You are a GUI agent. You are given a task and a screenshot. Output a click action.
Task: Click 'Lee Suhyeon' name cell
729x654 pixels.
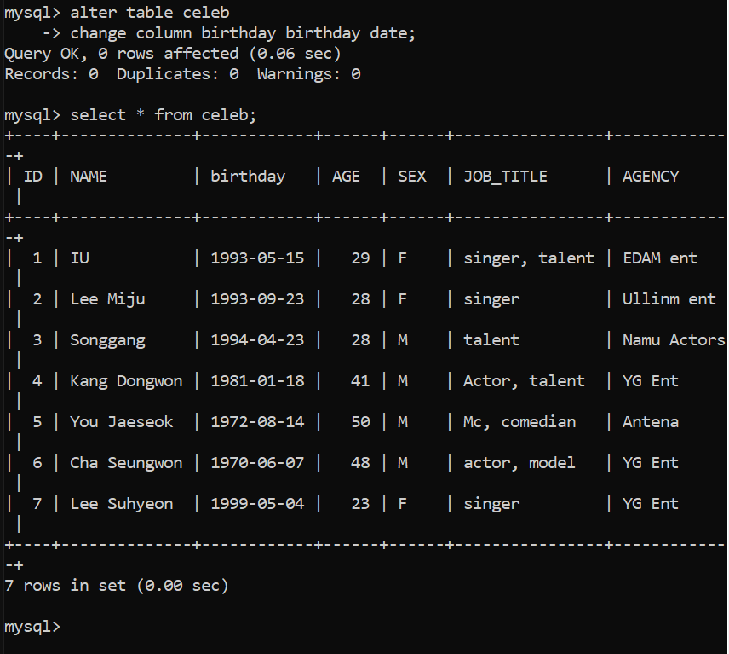121,504
